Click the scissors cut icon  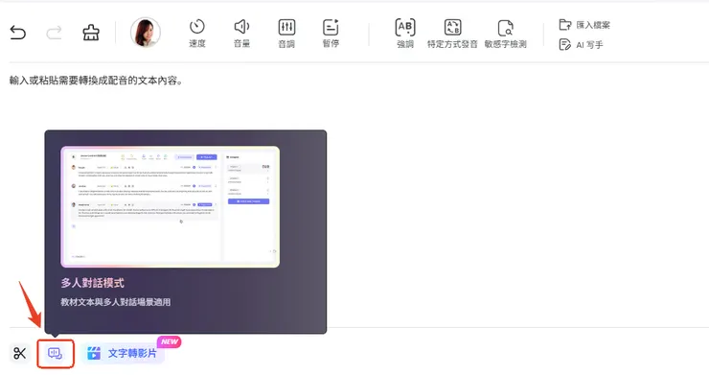pos(20,353)
